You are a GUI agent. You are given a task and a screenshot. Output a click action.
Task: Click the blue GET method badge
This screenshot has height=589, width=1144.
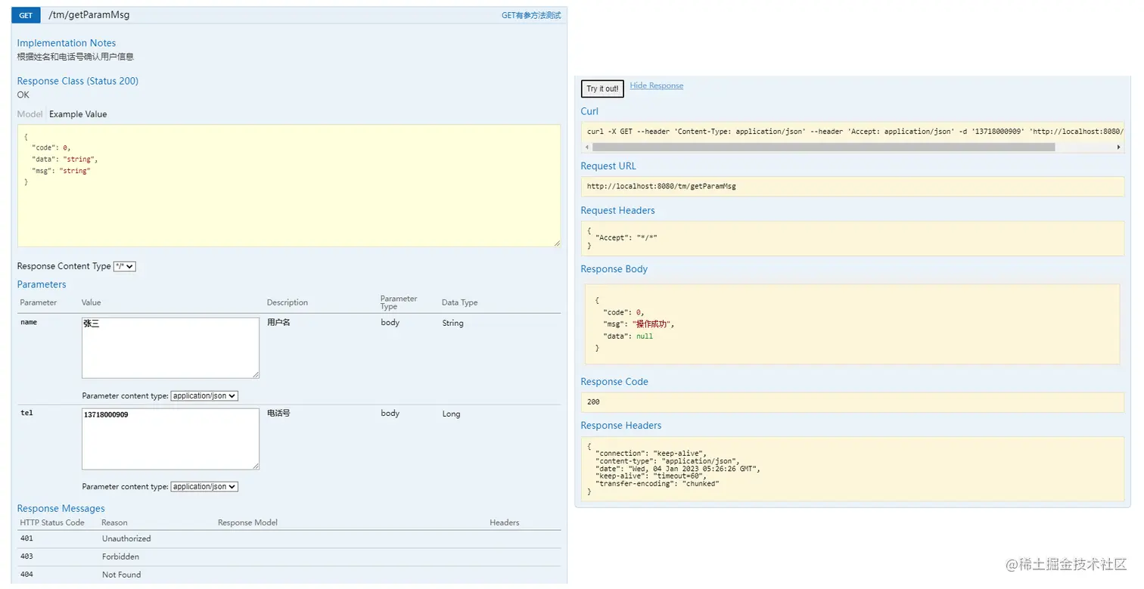point(26,15)
